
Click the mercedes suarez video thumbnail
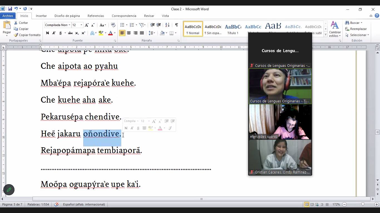(280, 121)
